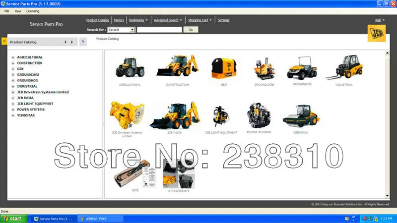Open the View menu

18,11
